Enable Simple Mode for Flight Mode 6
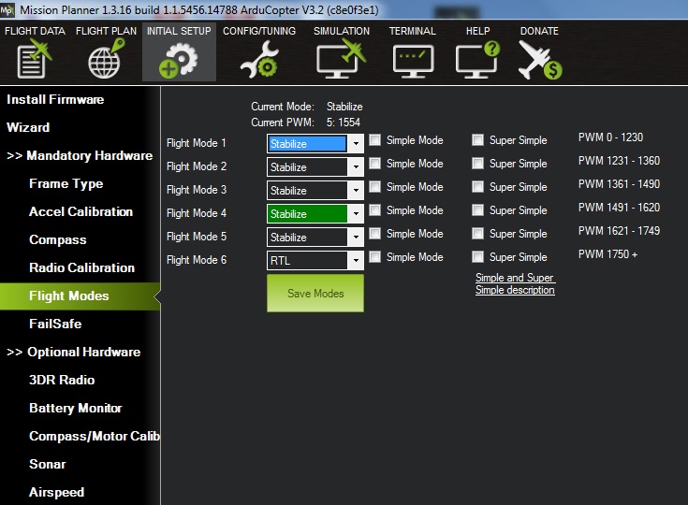 [375, 256]
